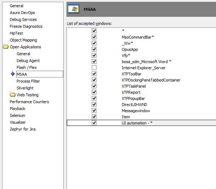Toggle the MsoCommandBar* checkbox
The height and width of the screenshot is (189, 216).
(94, 37)
